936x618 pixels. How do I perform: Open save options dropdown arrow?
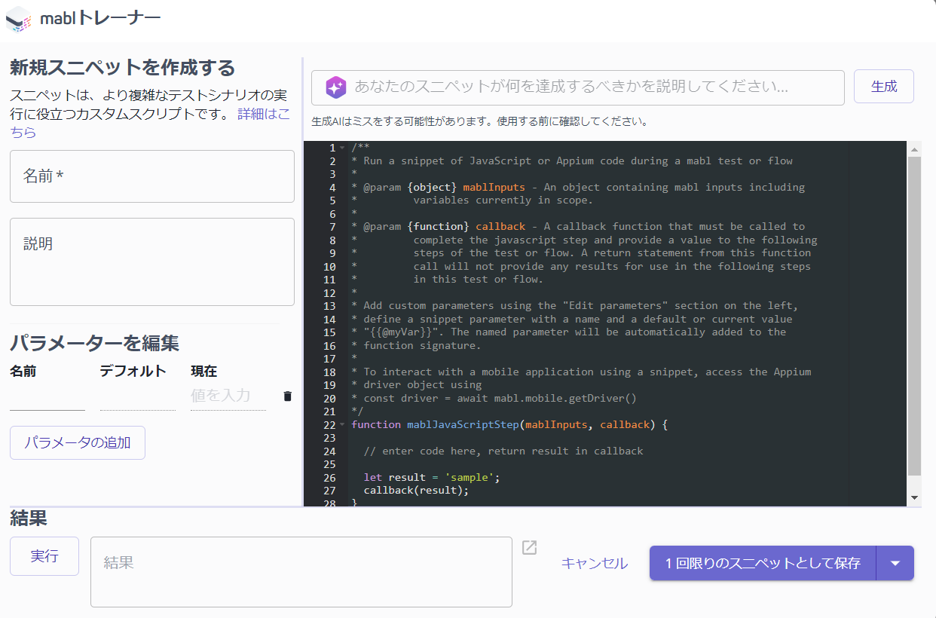pos(895,563)
